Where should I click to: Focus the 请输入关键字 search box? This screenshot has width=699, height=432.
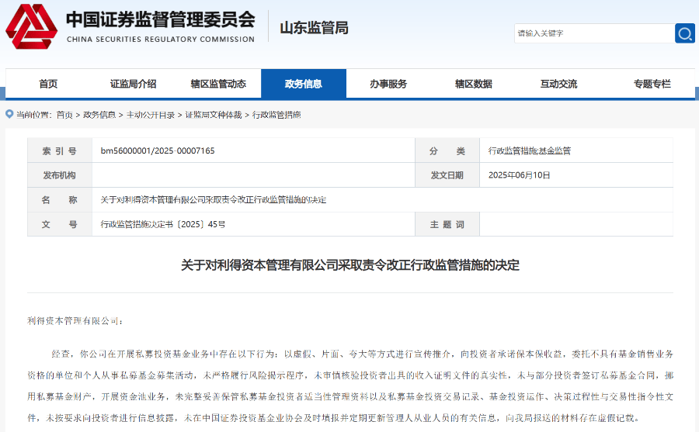point(593,33)
